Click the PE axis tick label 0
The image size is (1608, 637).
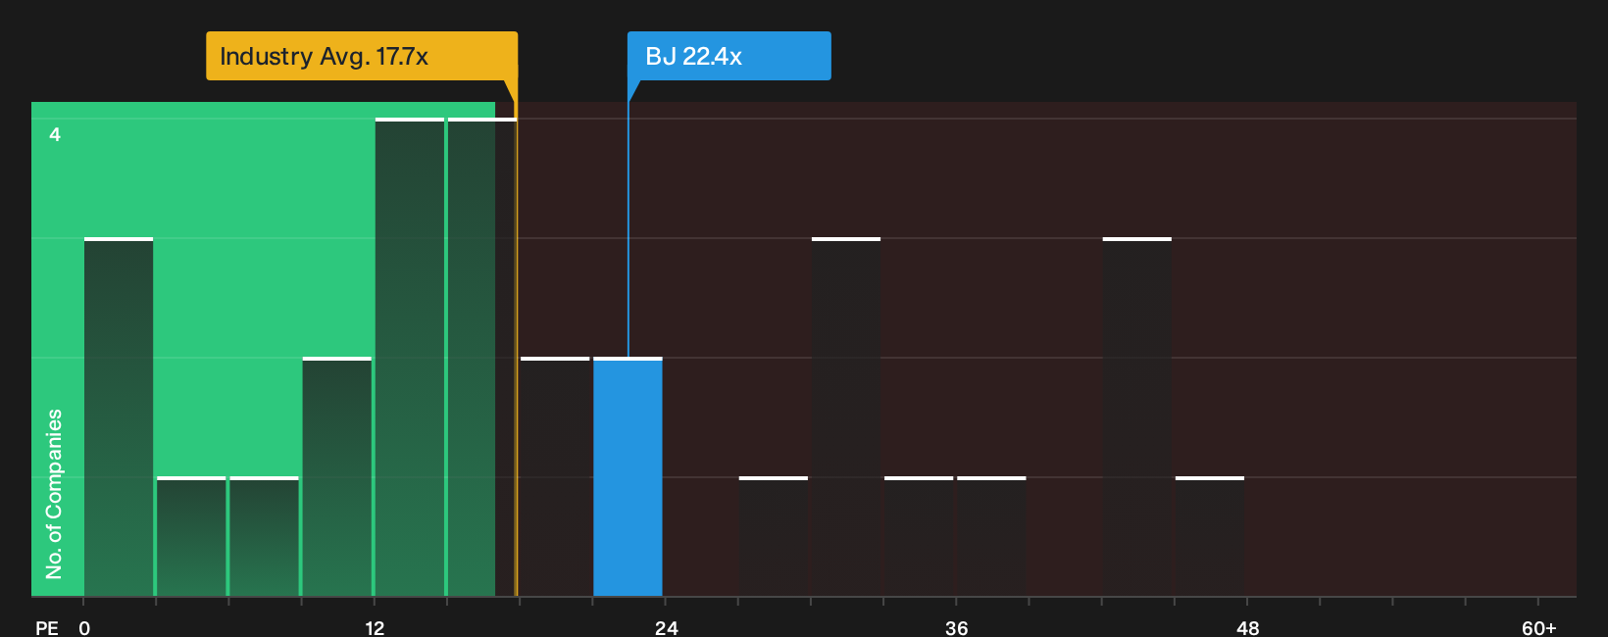(84, 628)
